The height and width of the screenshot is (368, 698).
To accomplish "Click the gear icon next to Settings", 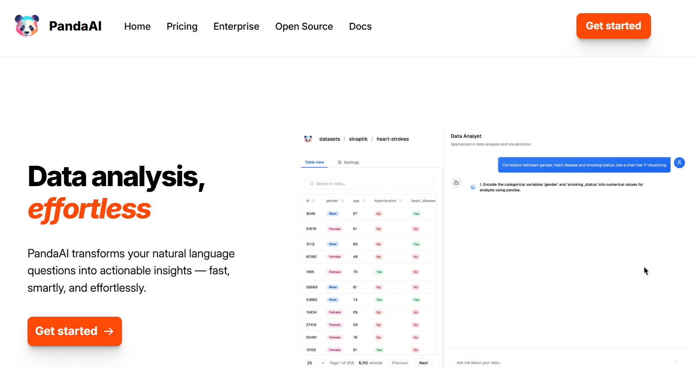I will click(340, 162).
